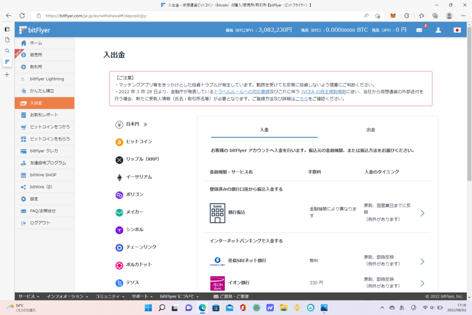Image resolution: width=472 pixels, height=315 pixels.
Task: Click the 銀行振込 bank building icon
Action: click(x=218, y=213)
